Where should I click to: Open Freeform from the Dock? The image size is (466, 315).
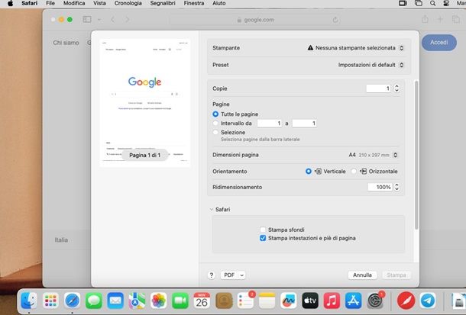point(289,301)
